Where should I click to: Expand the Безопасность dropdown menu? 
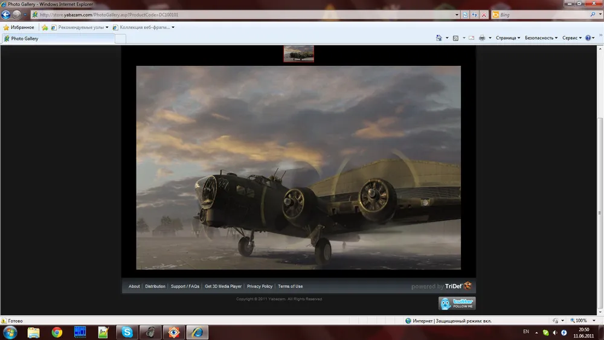(x=541, y=38)
